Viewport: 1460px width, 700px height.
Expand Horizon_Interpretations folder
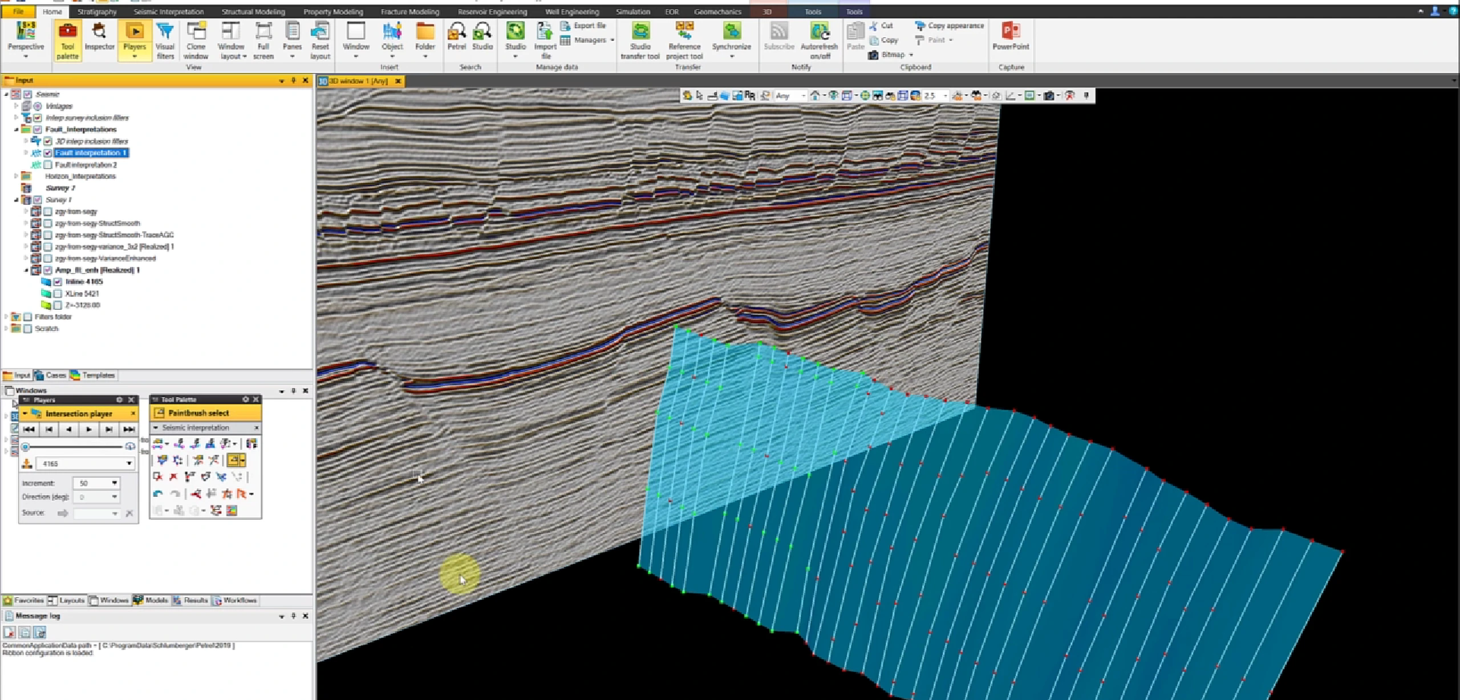click(x=16, y=176)
